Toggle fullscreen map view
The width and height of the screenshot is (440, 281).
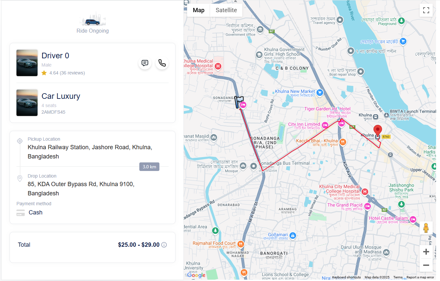(x=426, y=10)
